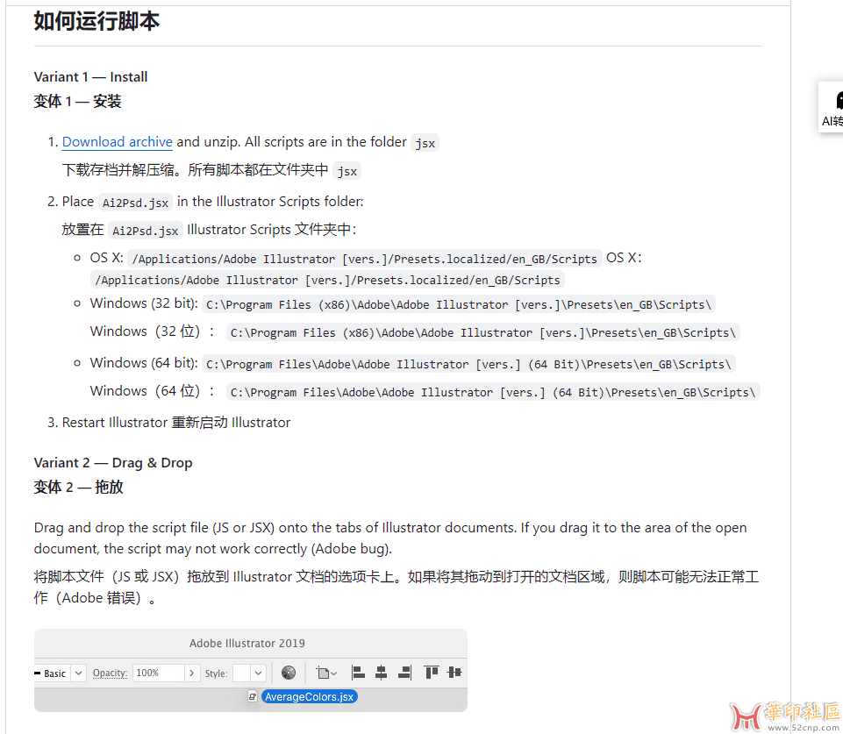Open the Recolor Artwork color wheel icon

[289, 673]
